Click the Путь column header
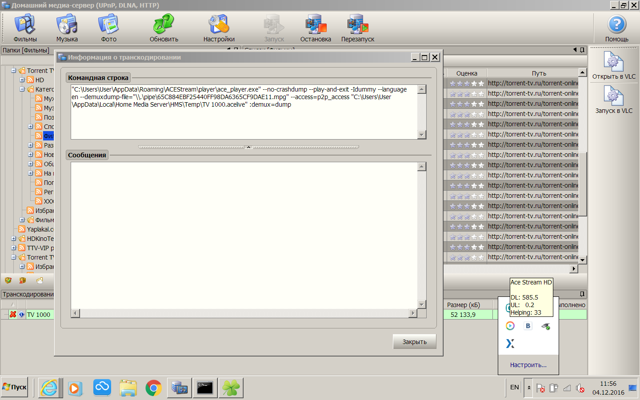640x400 pixels. (538, 73)
